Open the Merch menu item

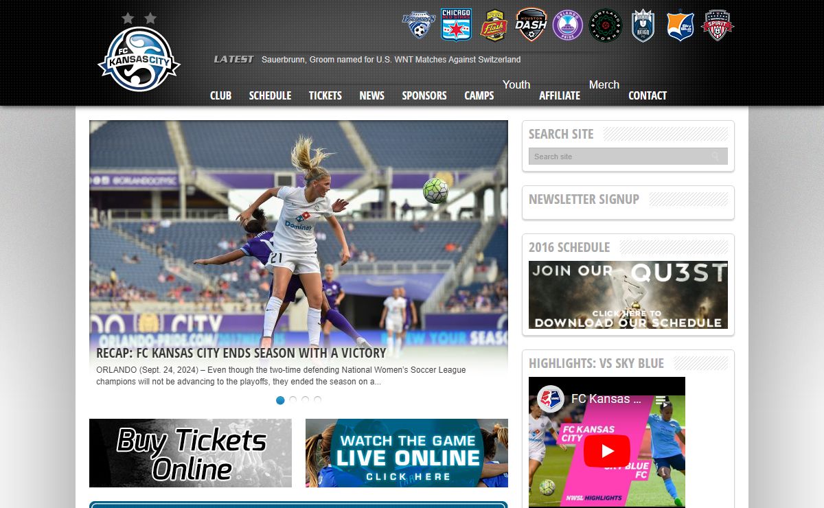click(604, 84)
